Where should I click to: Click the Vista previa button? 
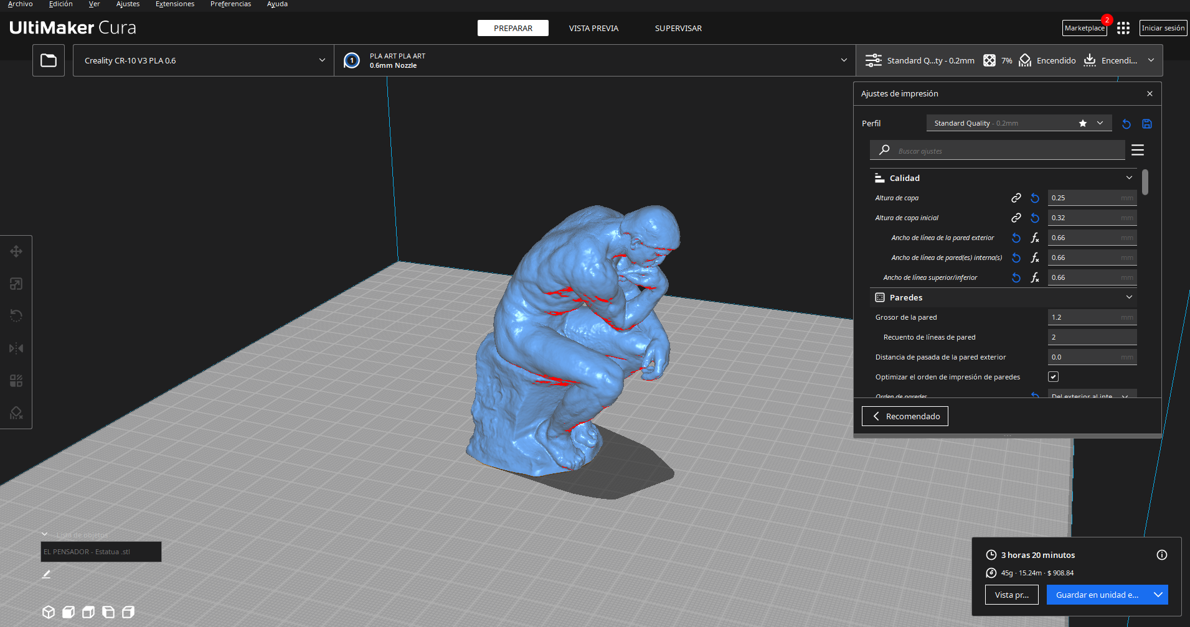point(1012,595)
